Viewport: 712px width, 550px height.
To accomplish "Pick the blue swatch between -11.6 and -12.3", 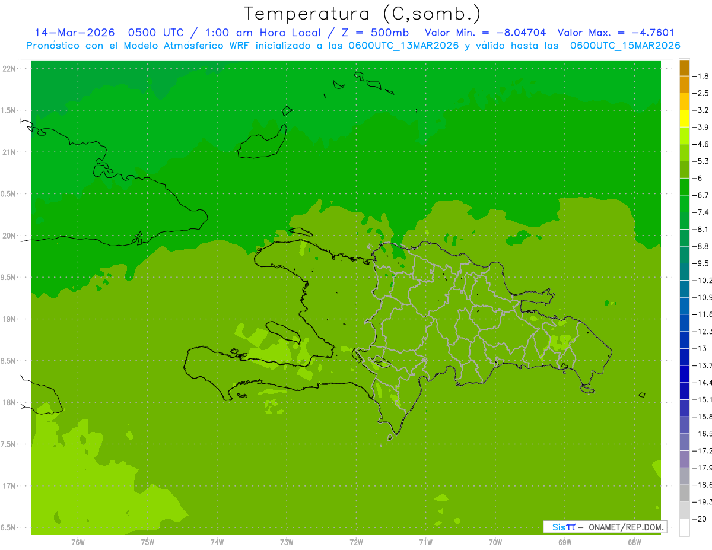I will click(x=684, y=323).
